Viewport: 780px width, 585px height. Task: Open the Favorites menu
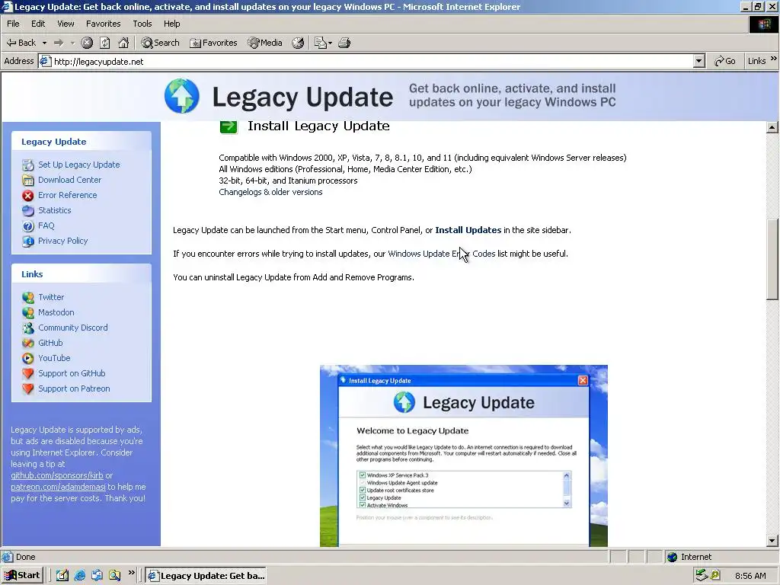pos(103,24)
